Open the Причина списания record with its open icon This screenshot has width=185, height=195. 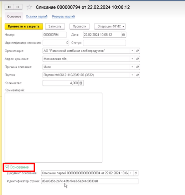137,67
